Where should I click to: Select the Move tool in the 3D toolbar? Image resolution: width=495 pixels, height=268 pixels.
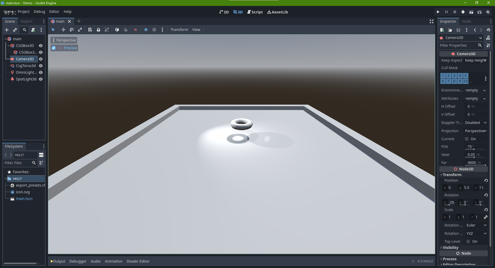(63, 30)
